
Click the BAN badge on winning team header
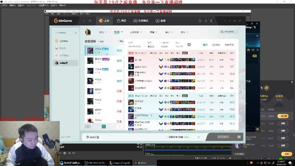185,96
